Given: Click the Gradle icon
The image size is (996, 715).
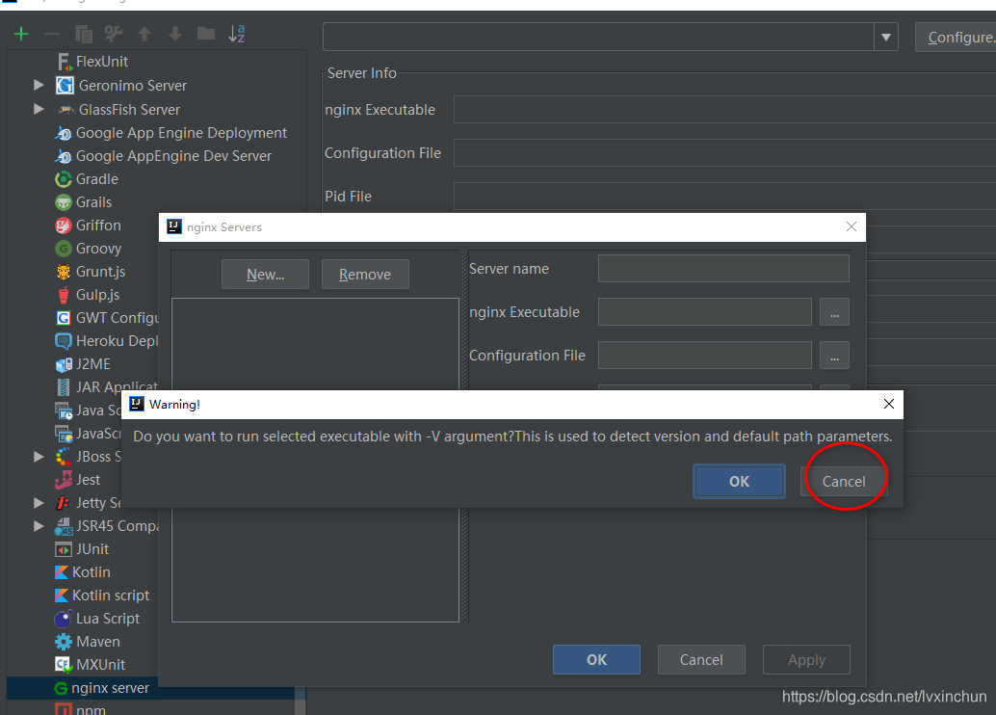Looking at the screenshot, I should 63,179.
